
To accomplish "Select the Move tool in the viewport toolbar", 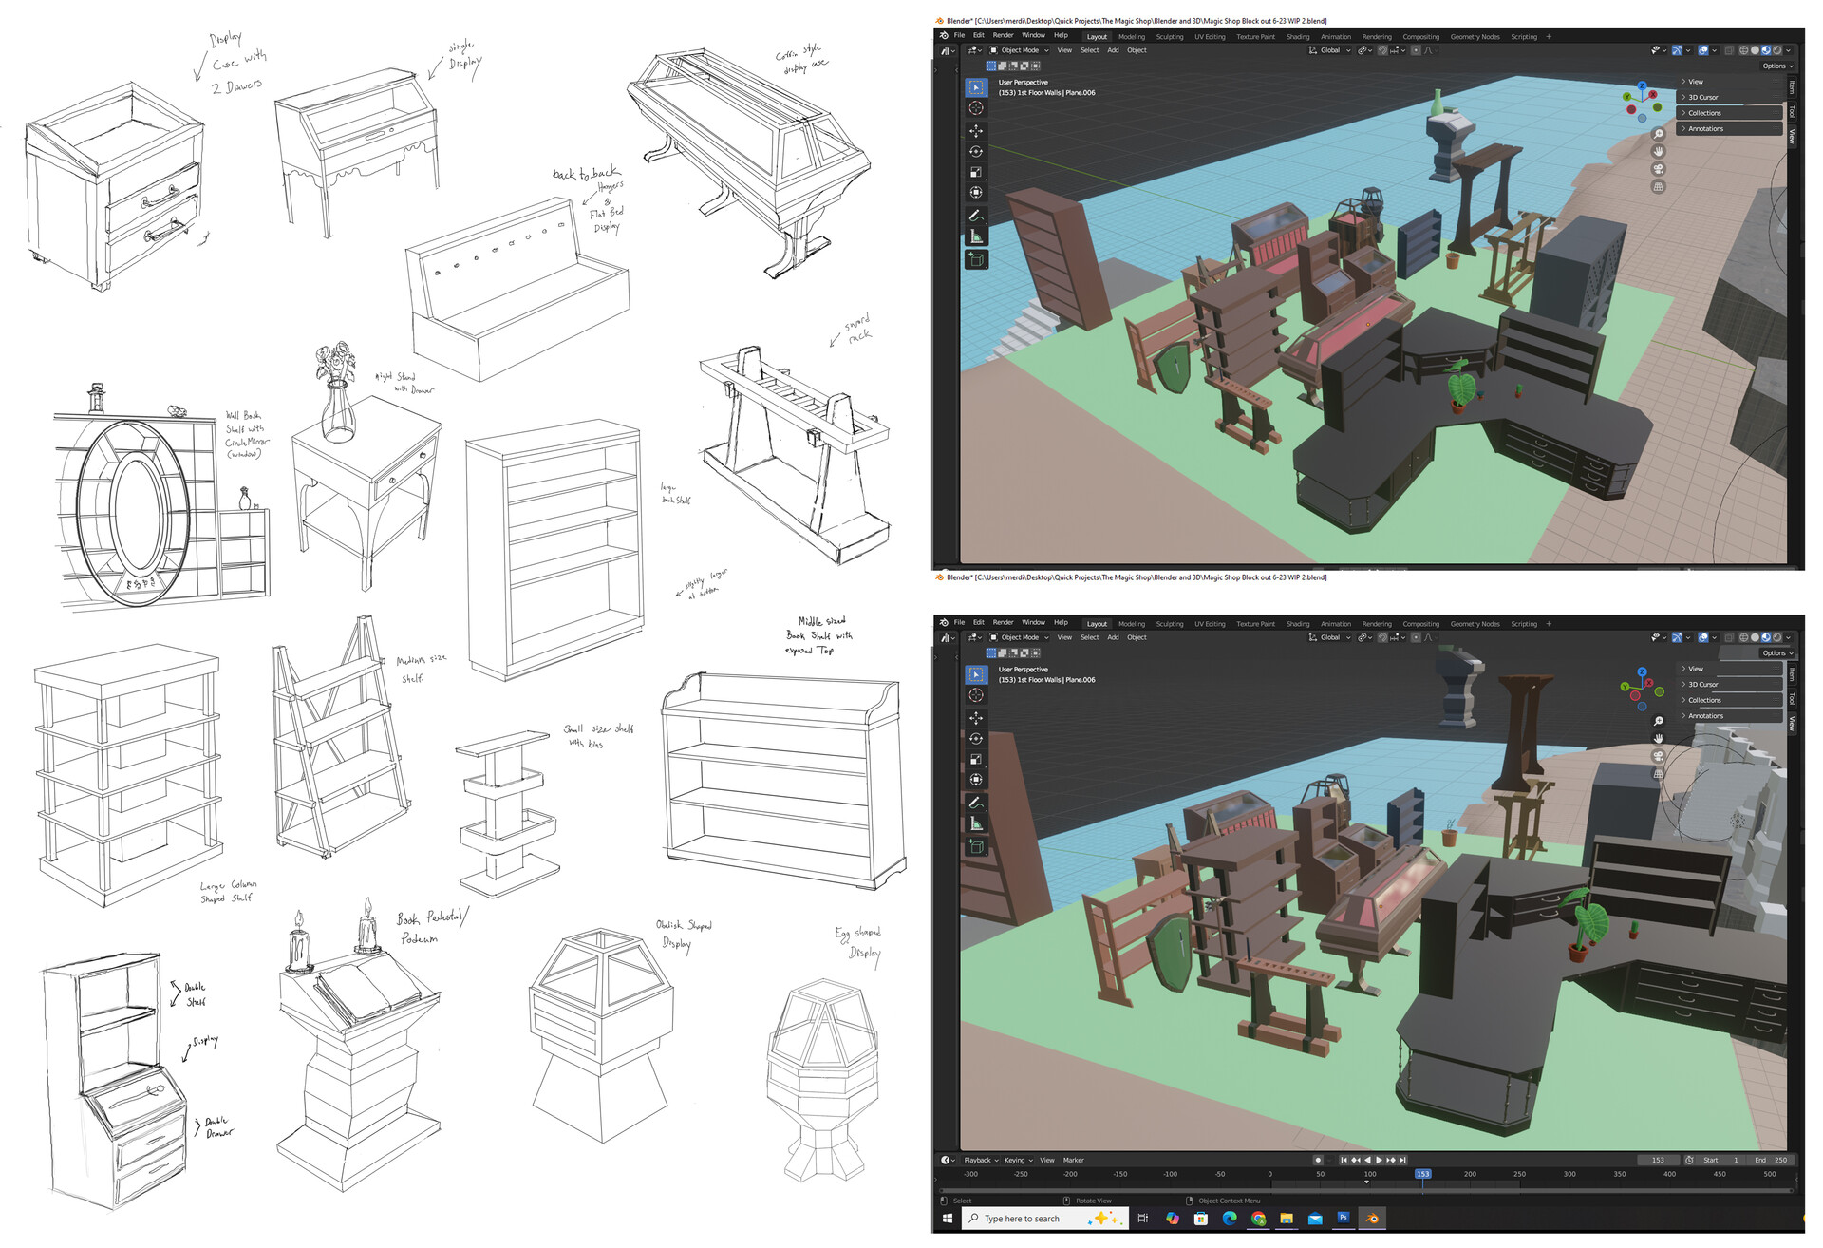I will [x=976, y=131].
